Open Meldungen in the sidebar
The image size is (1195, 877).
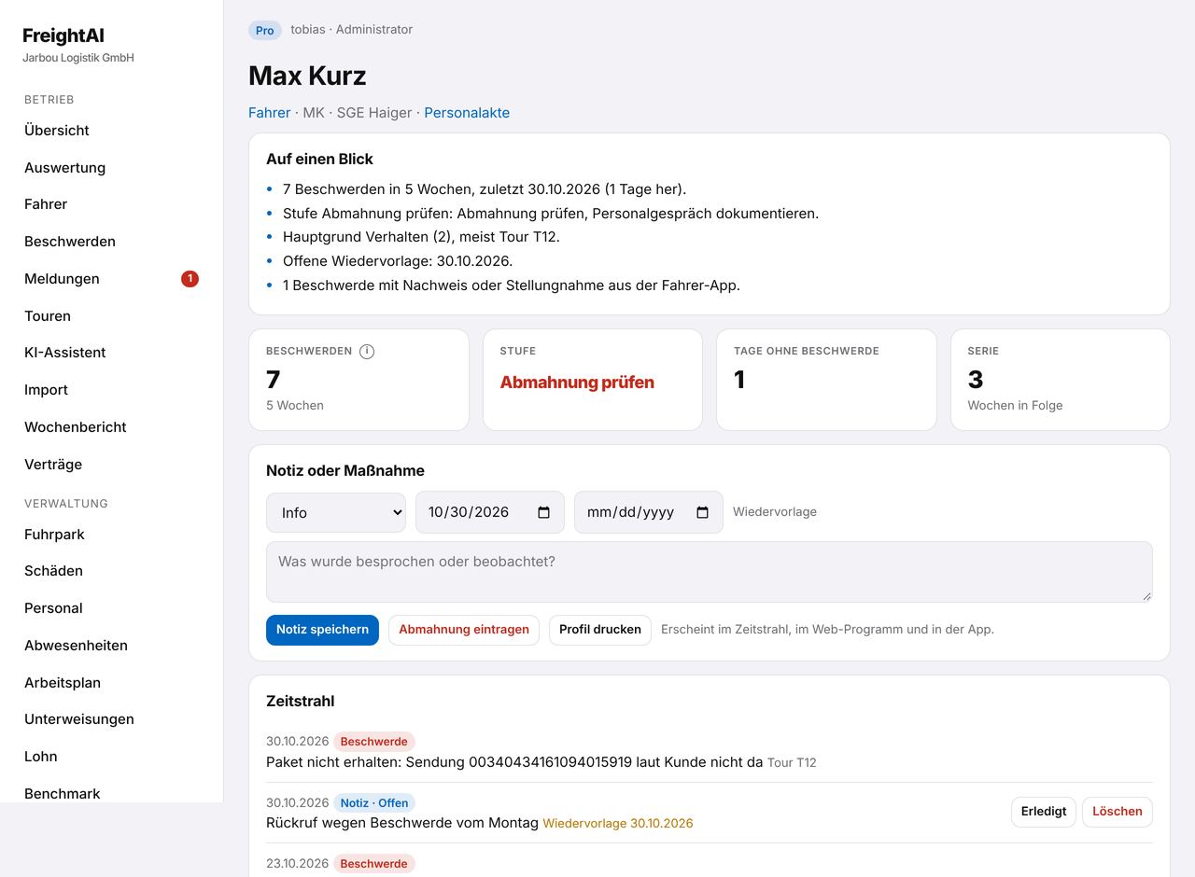tap(62, 279)
